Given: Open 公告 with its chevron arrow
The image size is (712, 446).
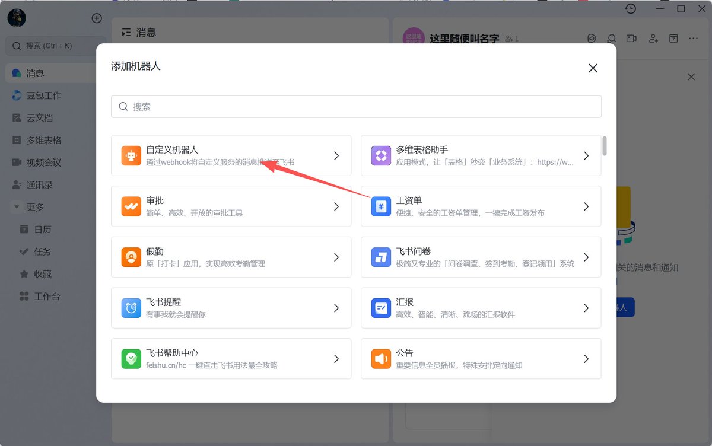Looking at the screenshot, I should point(586,359).
